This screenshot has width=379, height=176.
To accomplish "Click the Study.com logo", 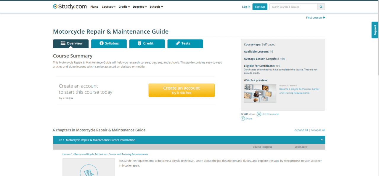I will click(70, 6).
